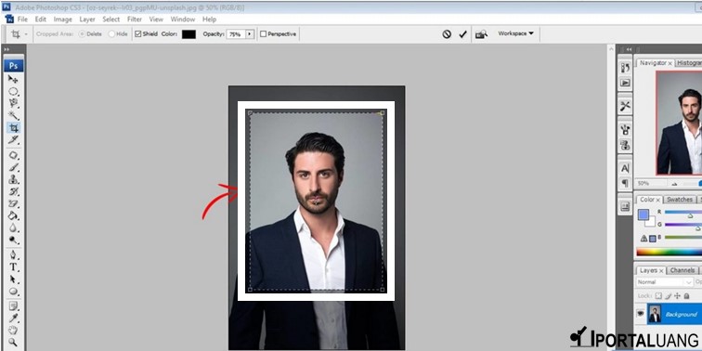Screen dimensions: 702x351
Task: Click the Ps logo atop toolbox
Action: point(13,65)
